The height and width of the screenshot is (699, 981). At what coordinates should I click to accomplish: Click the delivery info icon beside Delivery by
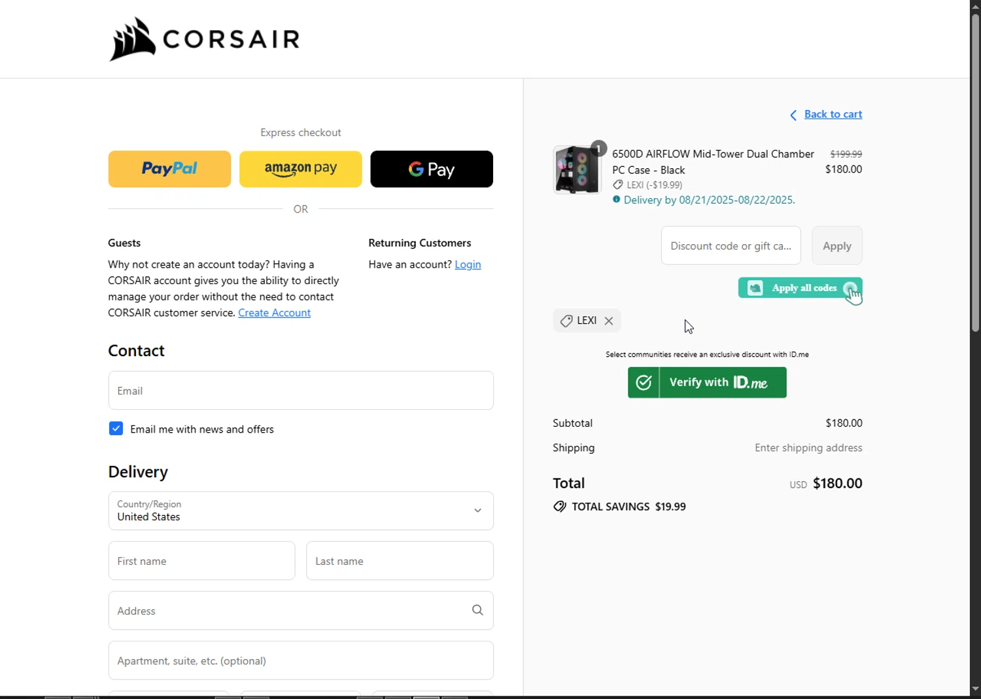click(x=616, y=200)
